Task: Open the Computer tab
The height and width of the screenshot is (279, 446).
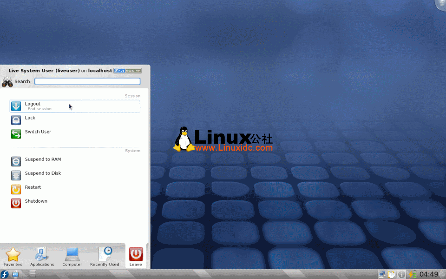Action: click(x=72, y=256)
